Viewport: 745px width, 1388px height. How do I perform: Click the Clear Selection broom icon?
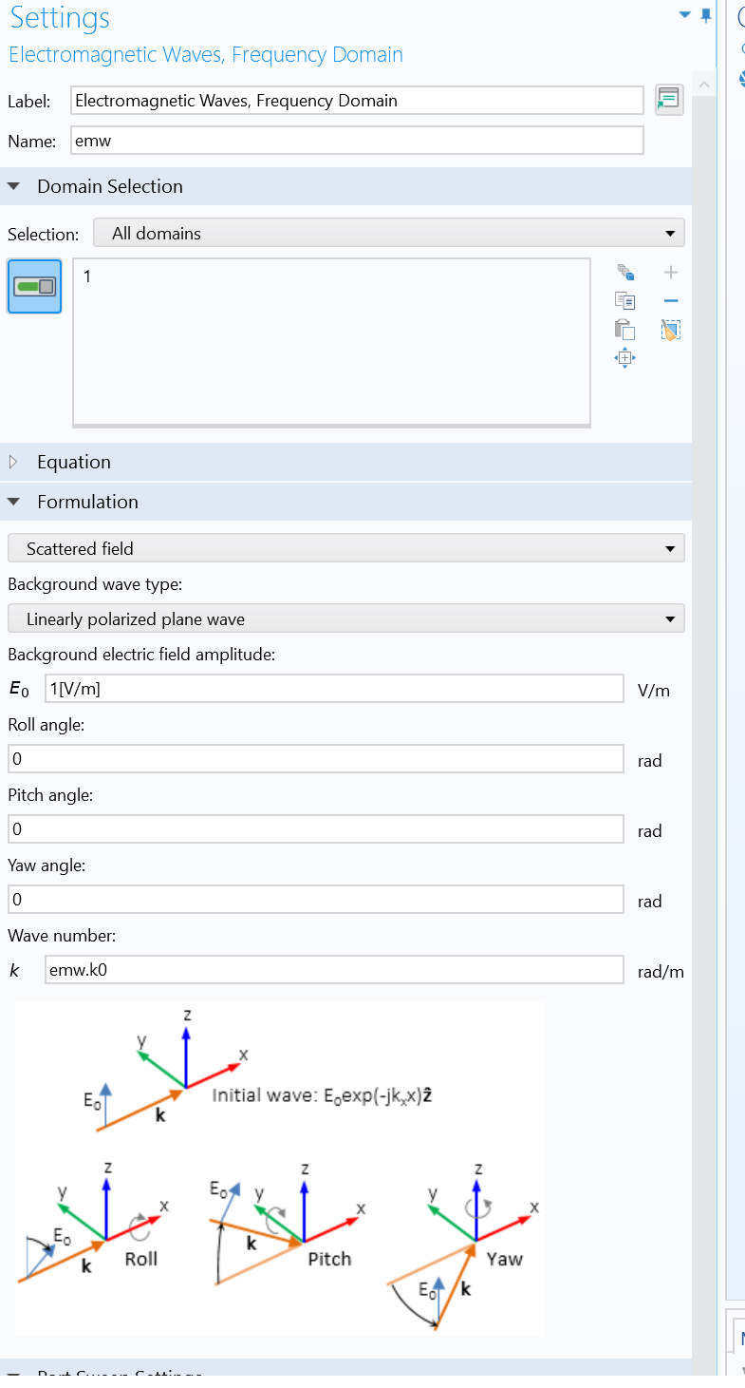pos(671,330)
